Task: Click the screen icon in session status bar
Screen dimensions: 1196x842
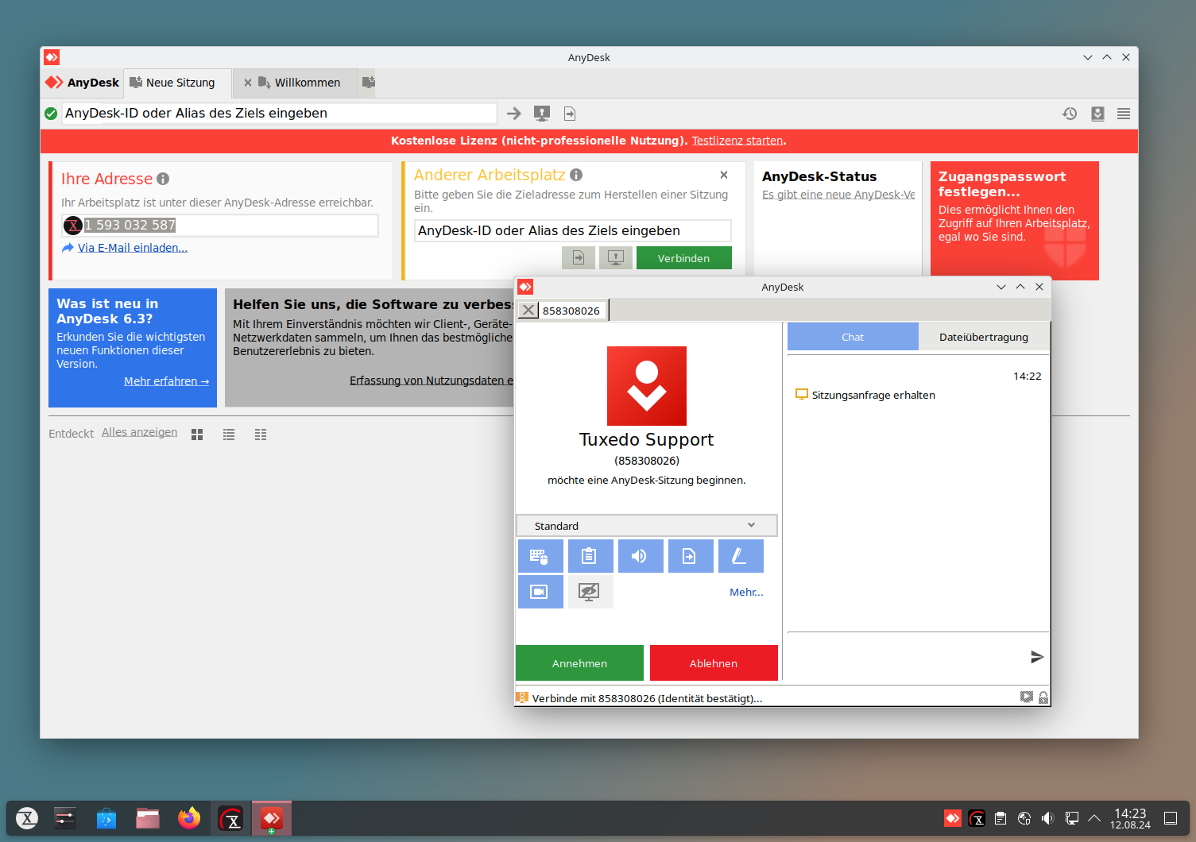Action: point(1027,697)
